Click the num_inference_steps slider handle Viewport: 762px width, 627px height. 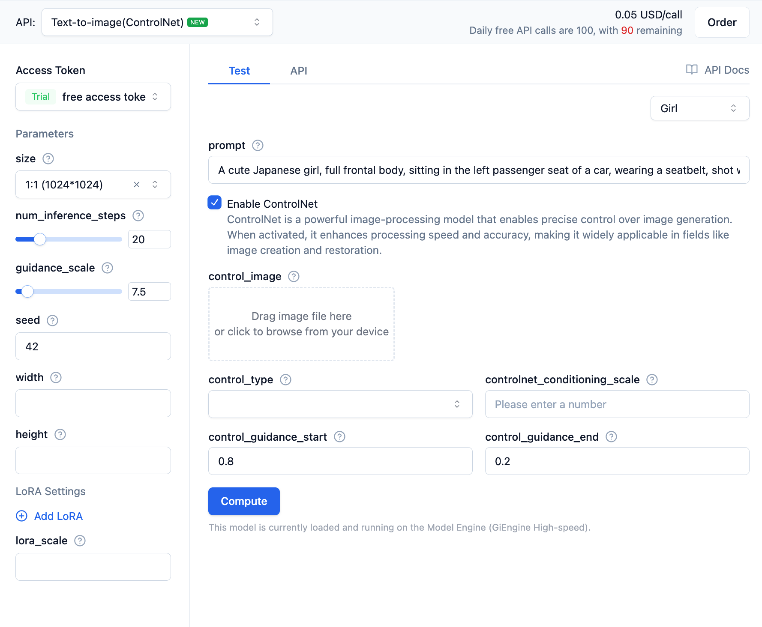click(40, 239)
